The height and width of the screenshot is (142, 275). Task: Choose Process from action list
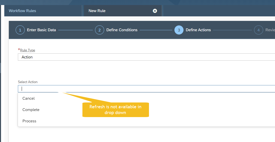[x=29, y=121]
